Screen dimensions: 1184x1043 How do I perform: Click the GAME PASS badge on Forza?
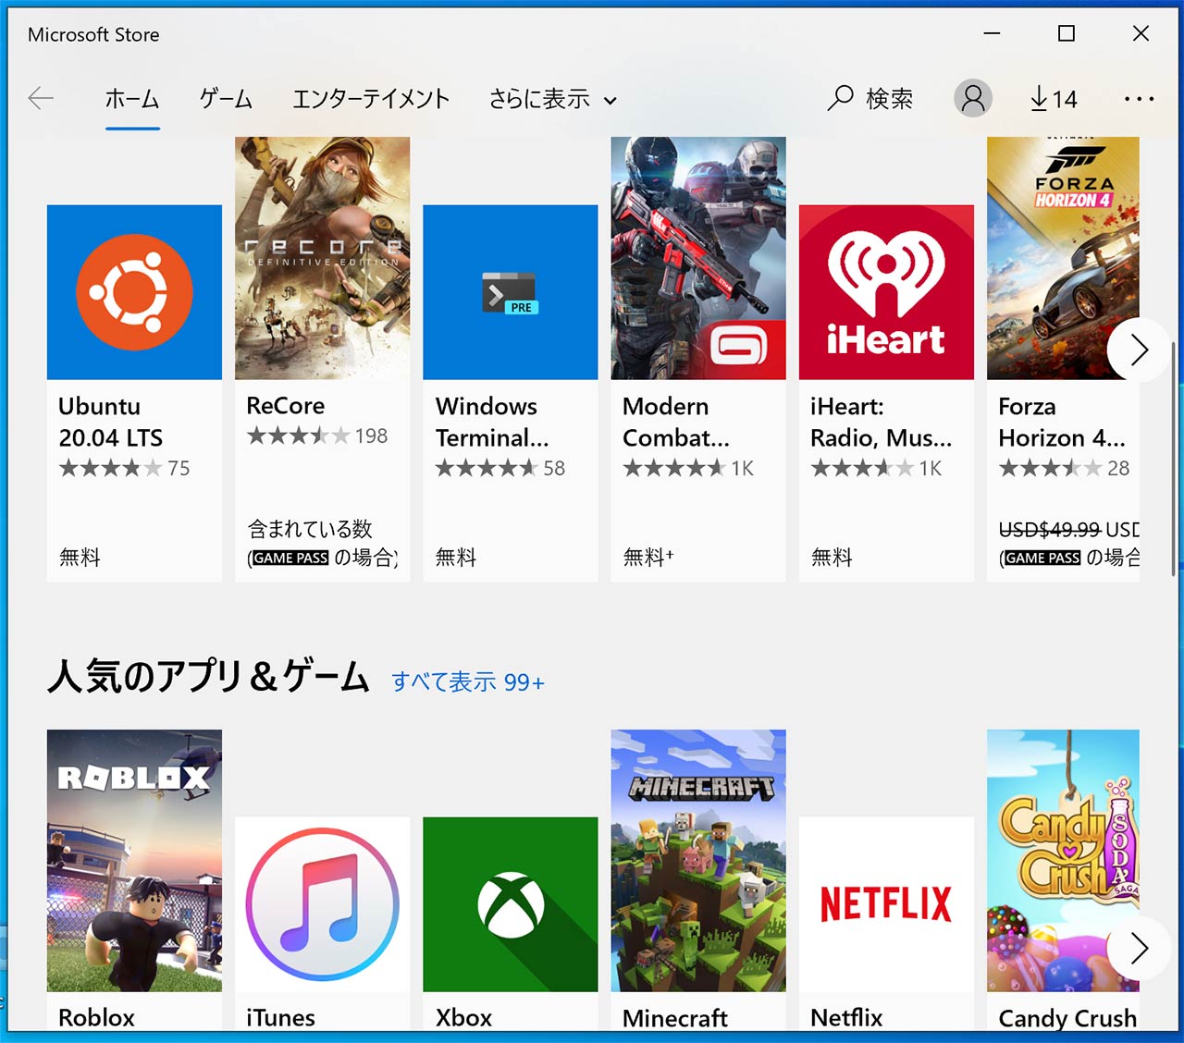[x=1042, y=558]
